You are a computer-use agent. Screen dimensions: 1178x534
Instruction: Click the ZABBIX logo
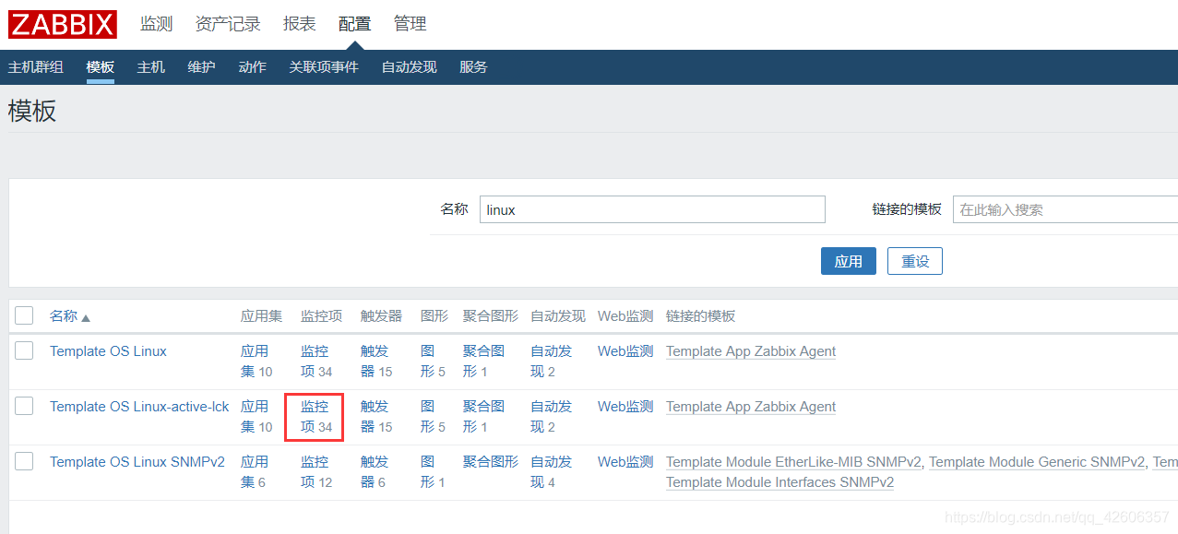point(63,24)
